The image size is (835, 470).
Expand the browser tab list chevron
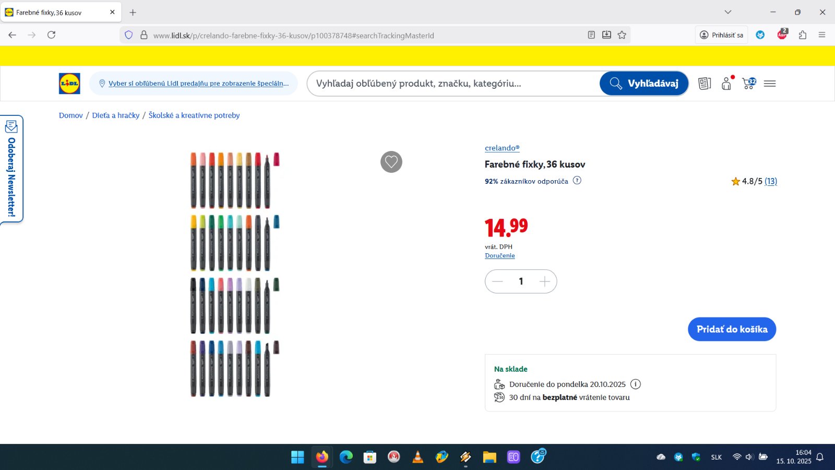click(x=728, y=12)
